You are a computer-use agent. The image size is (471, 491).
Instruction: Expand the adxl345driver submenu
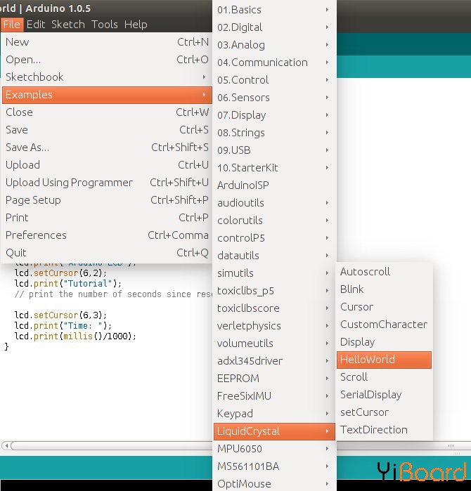coord(274,361)
